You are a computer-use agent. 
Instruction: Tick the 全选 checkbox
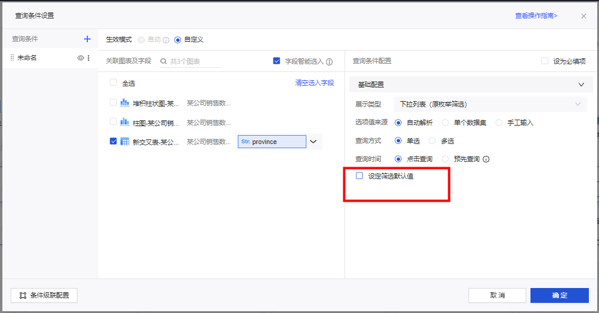pos(113,83)
